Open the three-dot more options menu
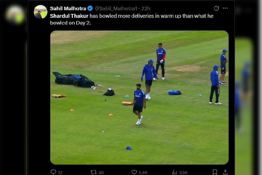 coord(225,8)
